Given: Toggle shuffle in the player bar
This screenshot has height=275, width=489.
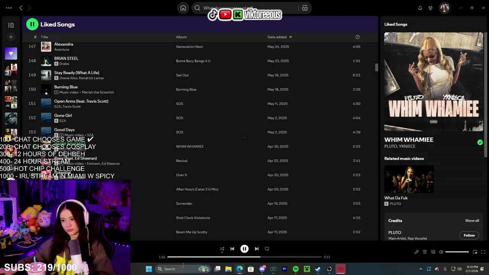Looking at the screenshot, I should pyautogui.click(x=222, y=249).
